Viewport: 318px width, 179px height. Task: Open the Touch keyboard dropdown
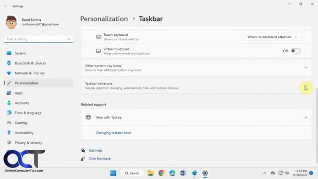[272, 37]
